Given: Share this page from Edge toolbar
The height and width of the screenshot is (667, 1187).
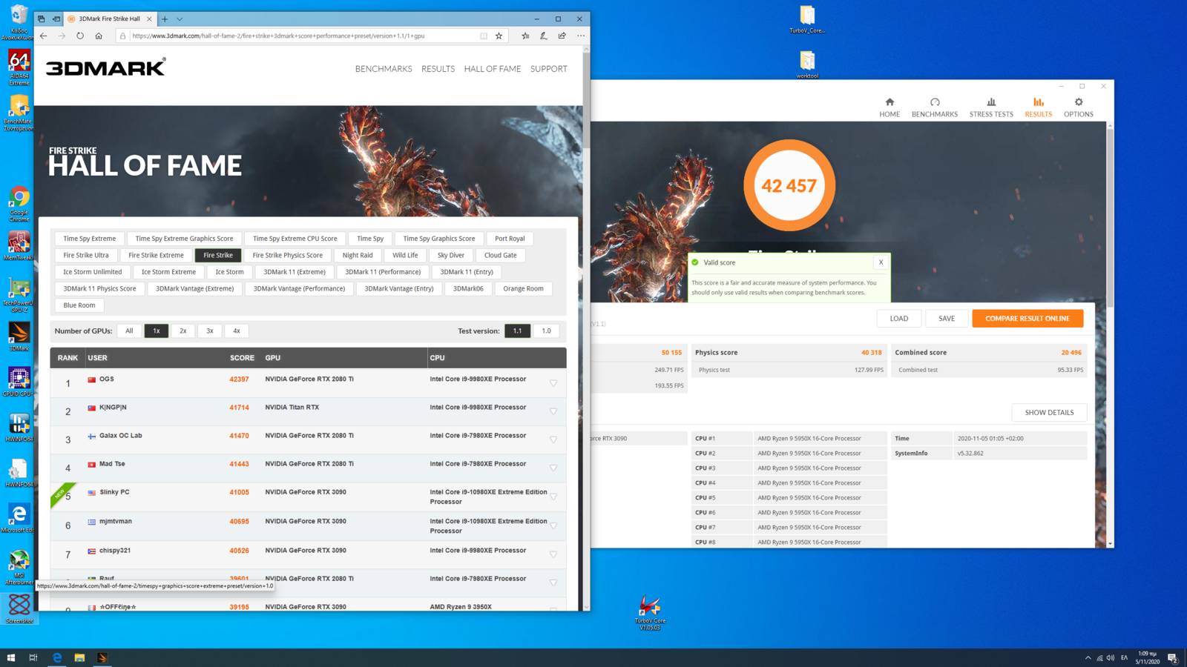Looking at the screenshot, I should click(x=562, y=36).
